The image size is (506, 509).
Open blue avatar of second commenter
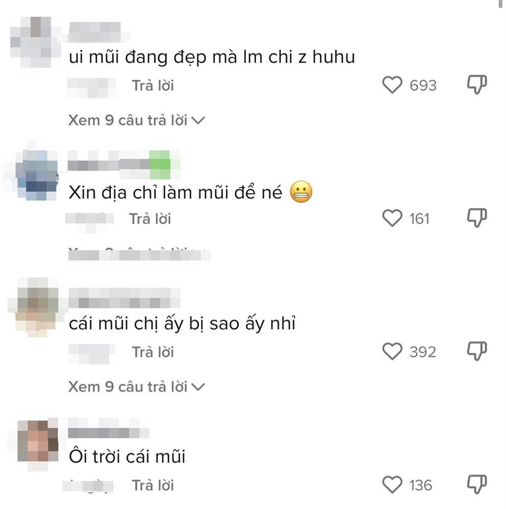(37, 175)
